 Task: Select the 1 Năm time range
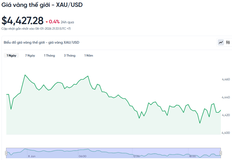click(89, 55)
